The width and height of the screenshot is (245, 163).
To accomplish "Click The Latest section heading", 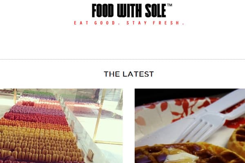I will point(129,74).
